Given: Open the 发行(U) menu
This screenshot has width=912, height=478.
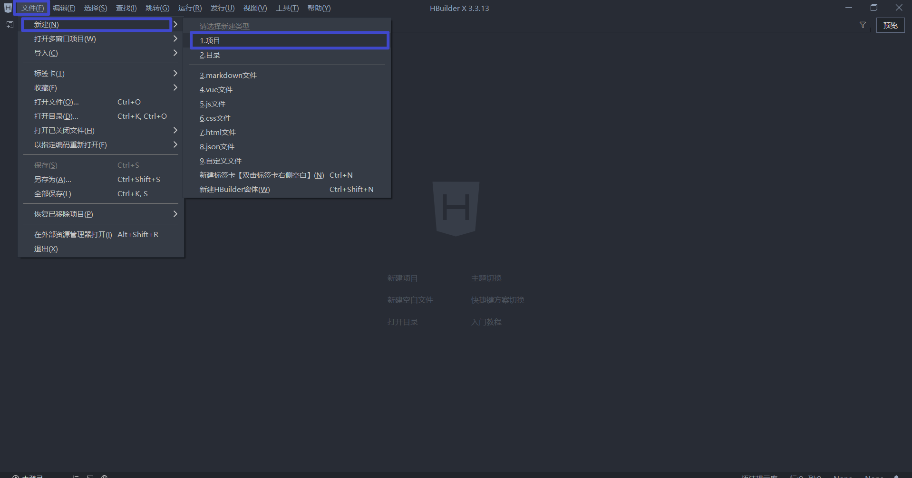Looking at the screenshot, I should [x=223, y=8].
